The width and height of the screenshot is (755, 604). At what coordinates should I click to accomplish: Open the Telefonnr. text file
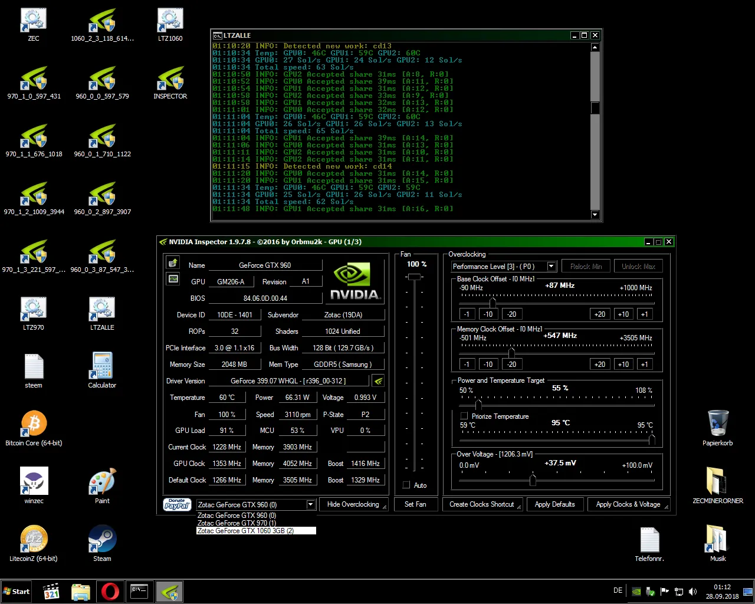click(x=649, y=544)
